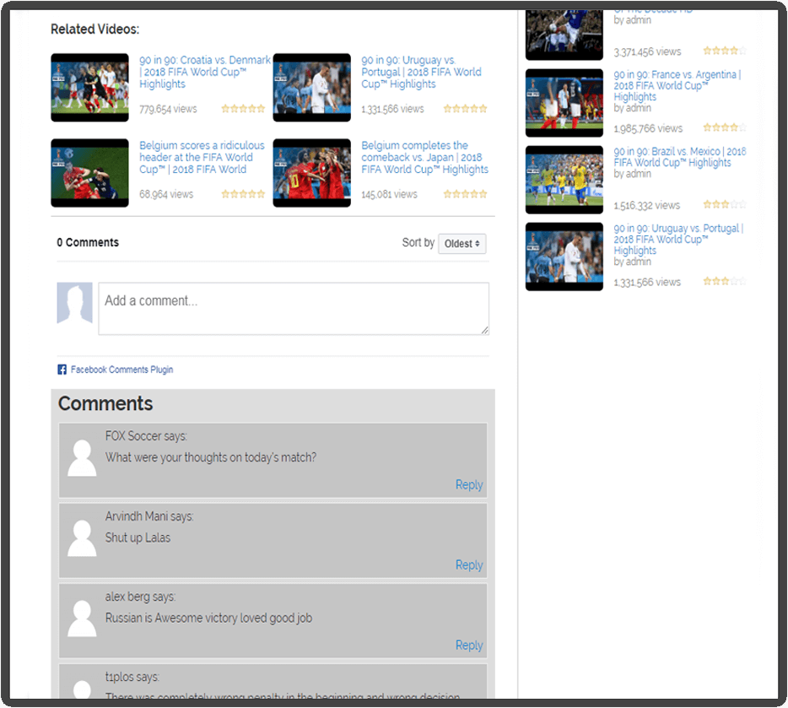Rate sidebar Uruguay vs. Portugal stars

click(x=725, y=281)
